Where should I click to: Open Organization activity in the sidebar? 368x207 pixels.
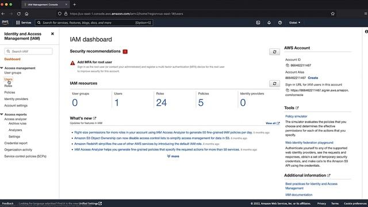(x=18, y=149)
